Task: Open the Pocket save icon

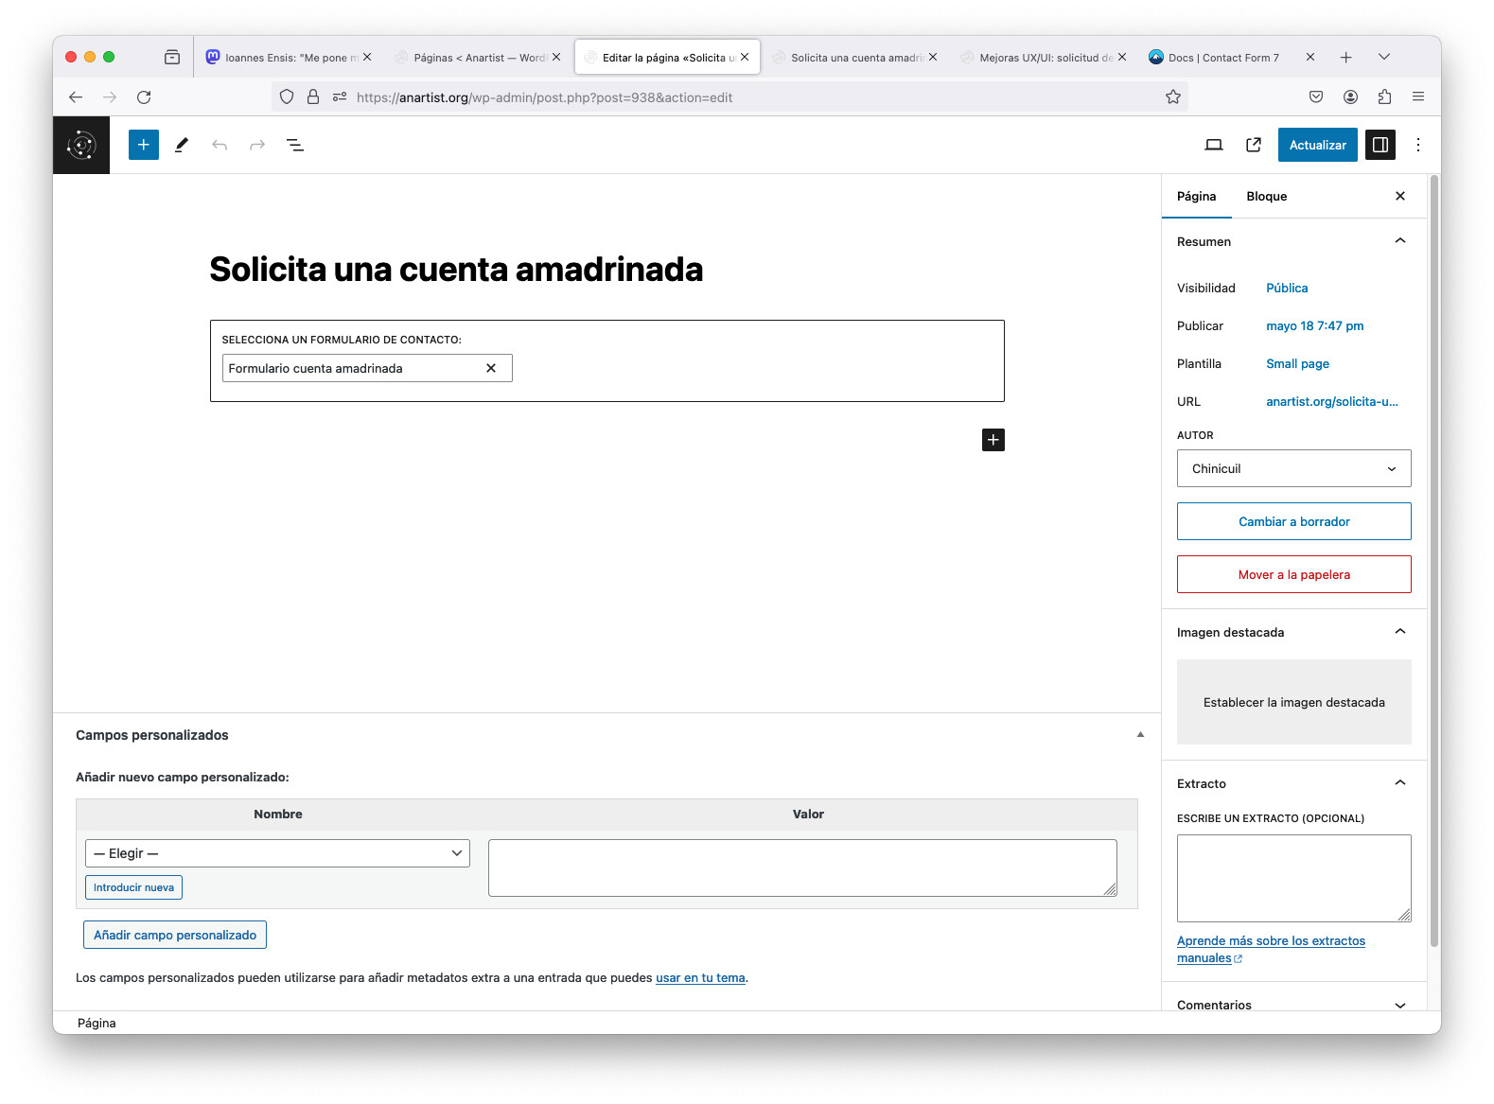Action: (1316, 96)
